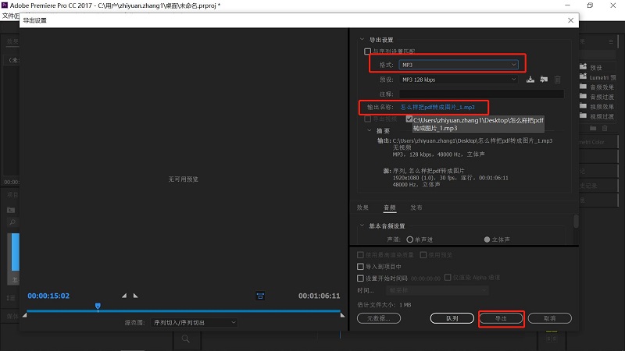
Task: Collapse the 基本音频设置 section
Action: pyautogui.click(x=362, y=225)
